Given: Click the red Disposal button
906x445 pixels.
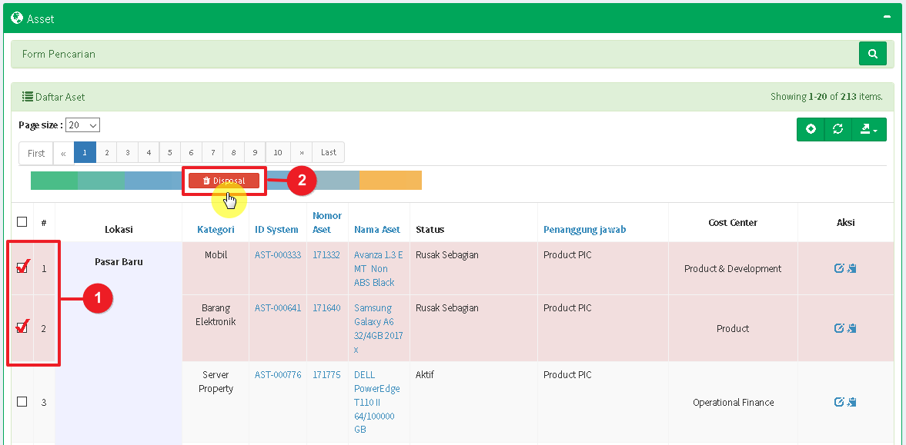Looking at the screenshot, I should click(x=223, y=181).
